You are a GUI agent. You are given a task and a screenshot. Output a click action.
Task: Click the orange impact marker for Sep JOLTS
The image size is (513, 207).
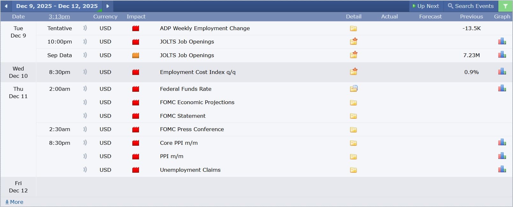point(136,55)
